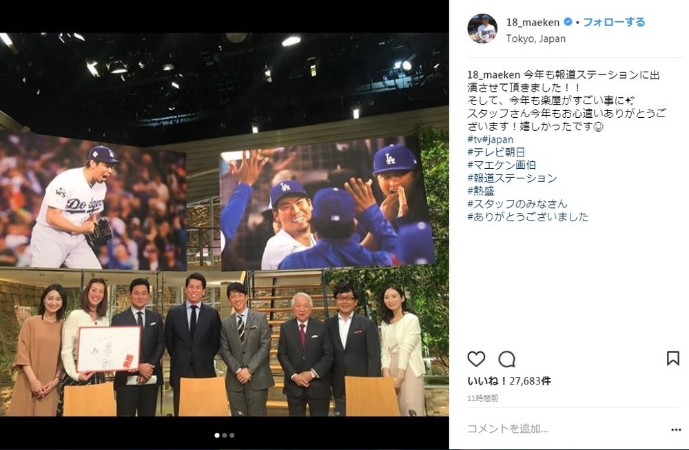
Task: Open the 18_maeken username in header
Action: 533,23
